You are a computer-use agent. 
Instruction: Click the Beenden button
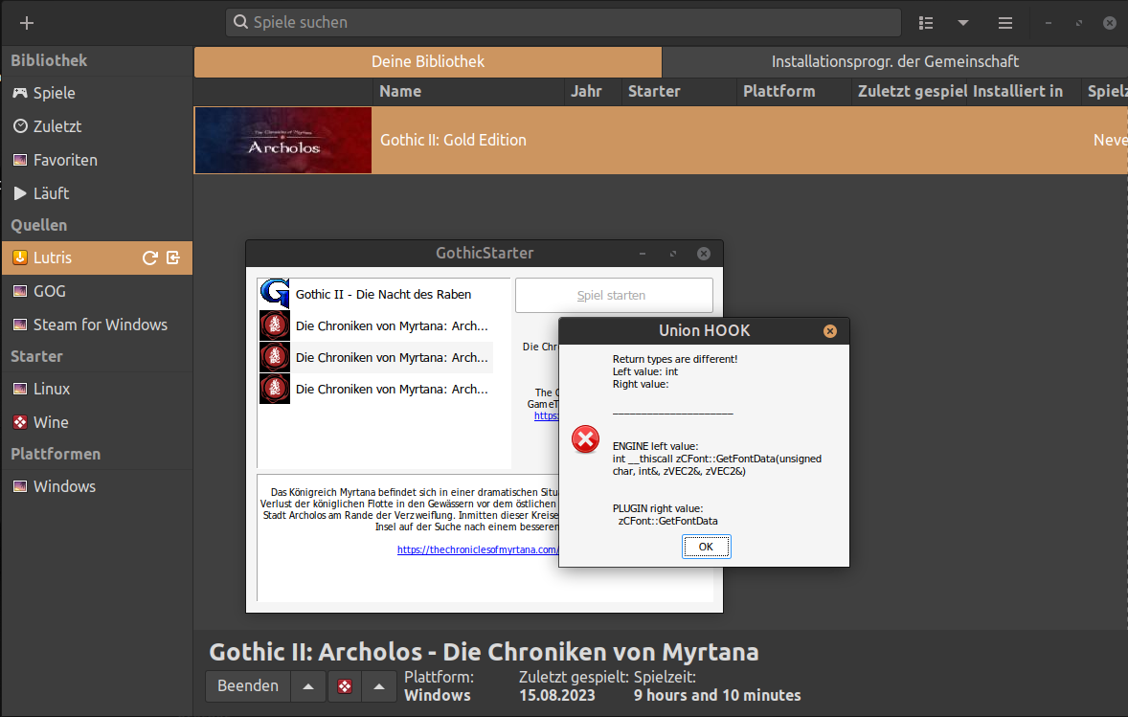point(248,686)
